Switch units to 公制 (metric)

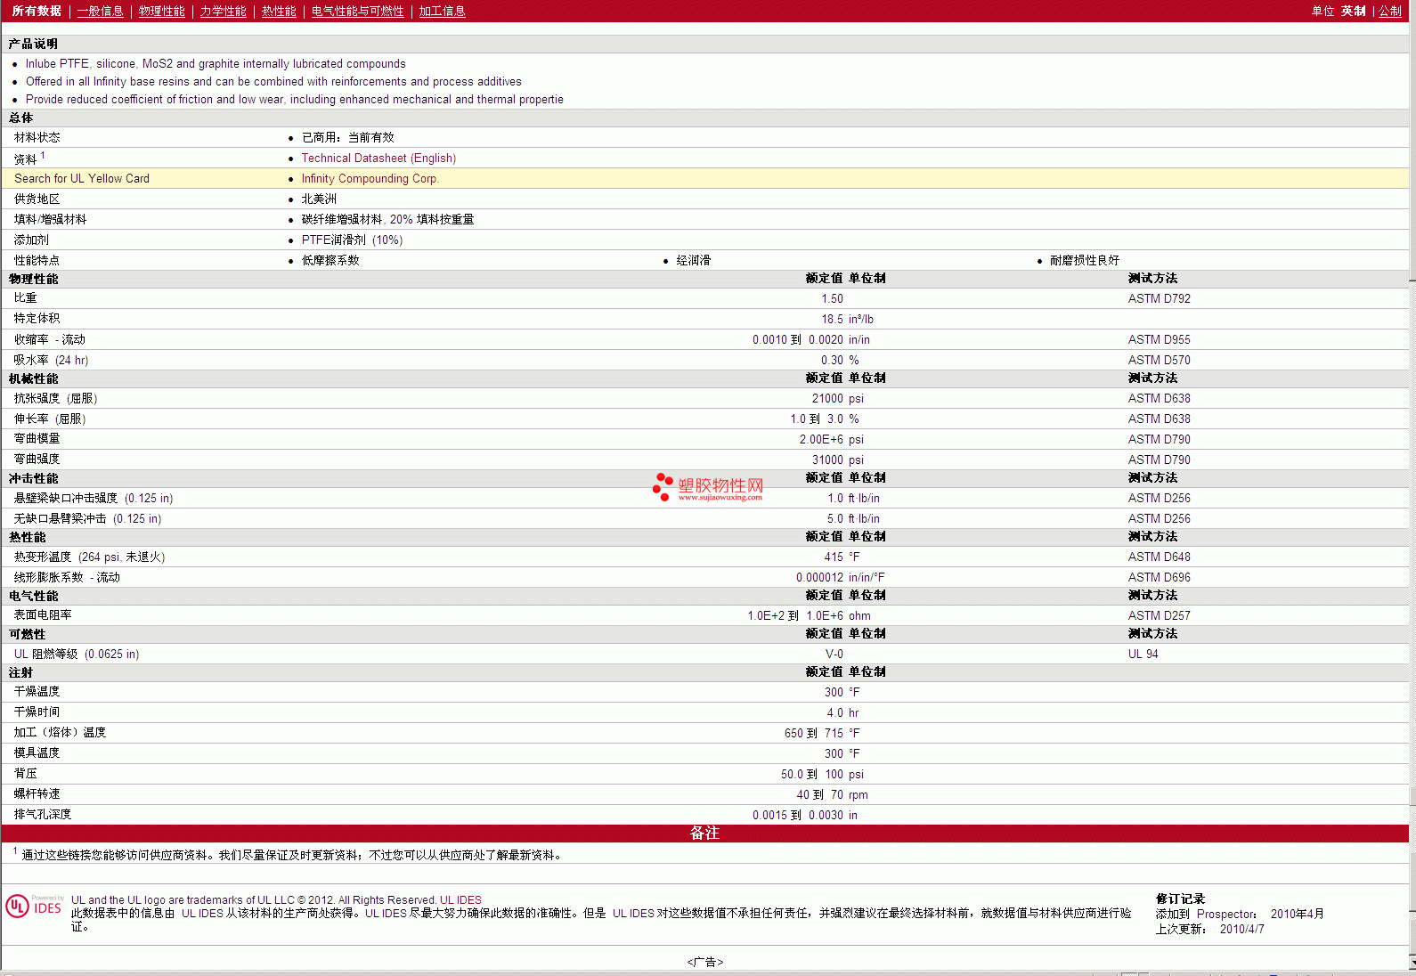[1389, 12]
